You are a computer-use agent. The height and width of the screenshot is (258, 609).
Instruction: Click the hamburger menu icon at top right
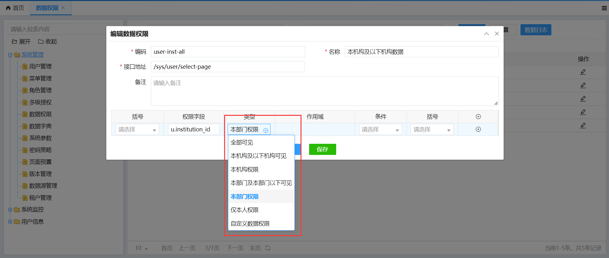(604, 8)
